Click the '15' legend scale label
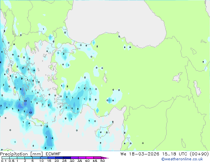The height and width of the screenshot is (162, 210). [x=49, y=161]
